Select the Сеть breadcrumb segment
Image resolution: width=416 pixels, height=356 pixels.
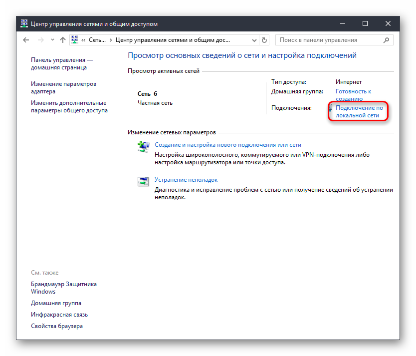97,40
